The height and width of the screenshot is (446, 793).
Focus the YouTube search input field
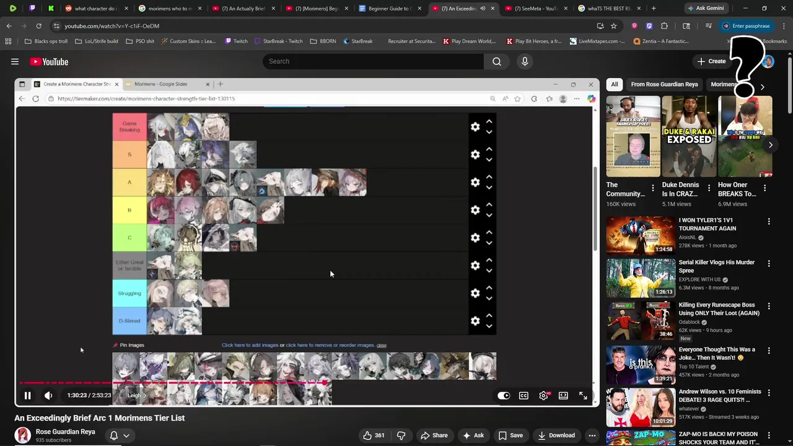pyautogui.click(x=373, y=61)
